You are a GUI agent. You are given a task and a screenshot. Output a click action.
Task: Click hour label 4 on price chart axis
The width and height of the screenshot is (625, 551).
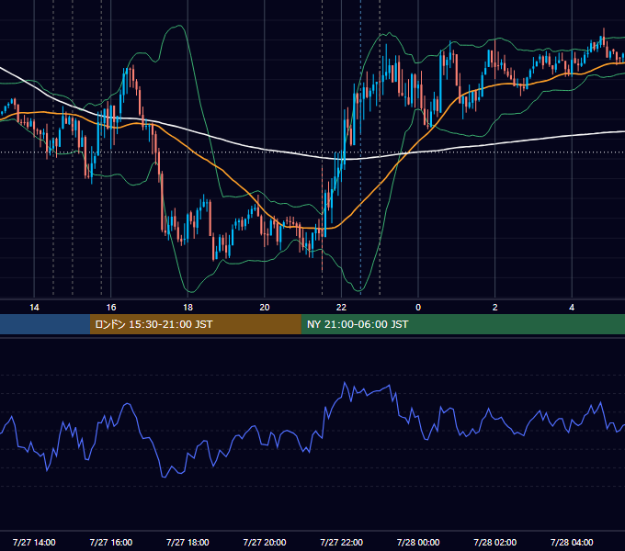pos(572,308)
